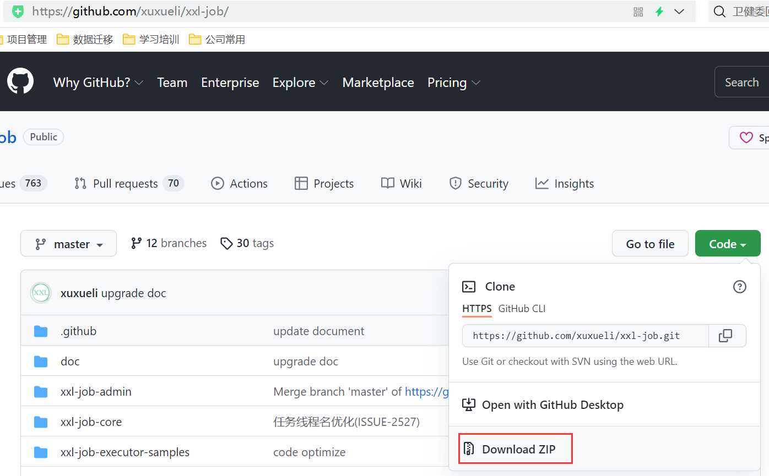The height and width of the screenshot is (476, 769).
Task: Click the green lightning bolt icon
Action: pyautogui.click(x=659, y=12)
